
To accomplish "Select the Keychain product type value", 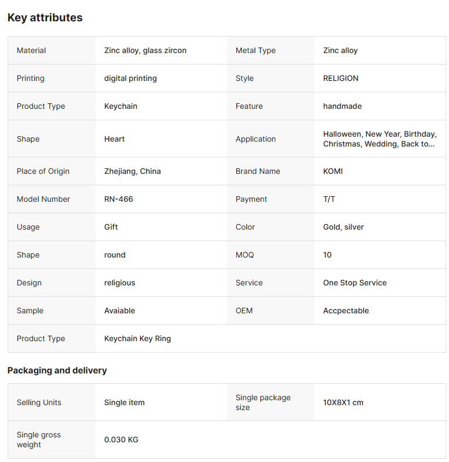I will tap(120, 106).
